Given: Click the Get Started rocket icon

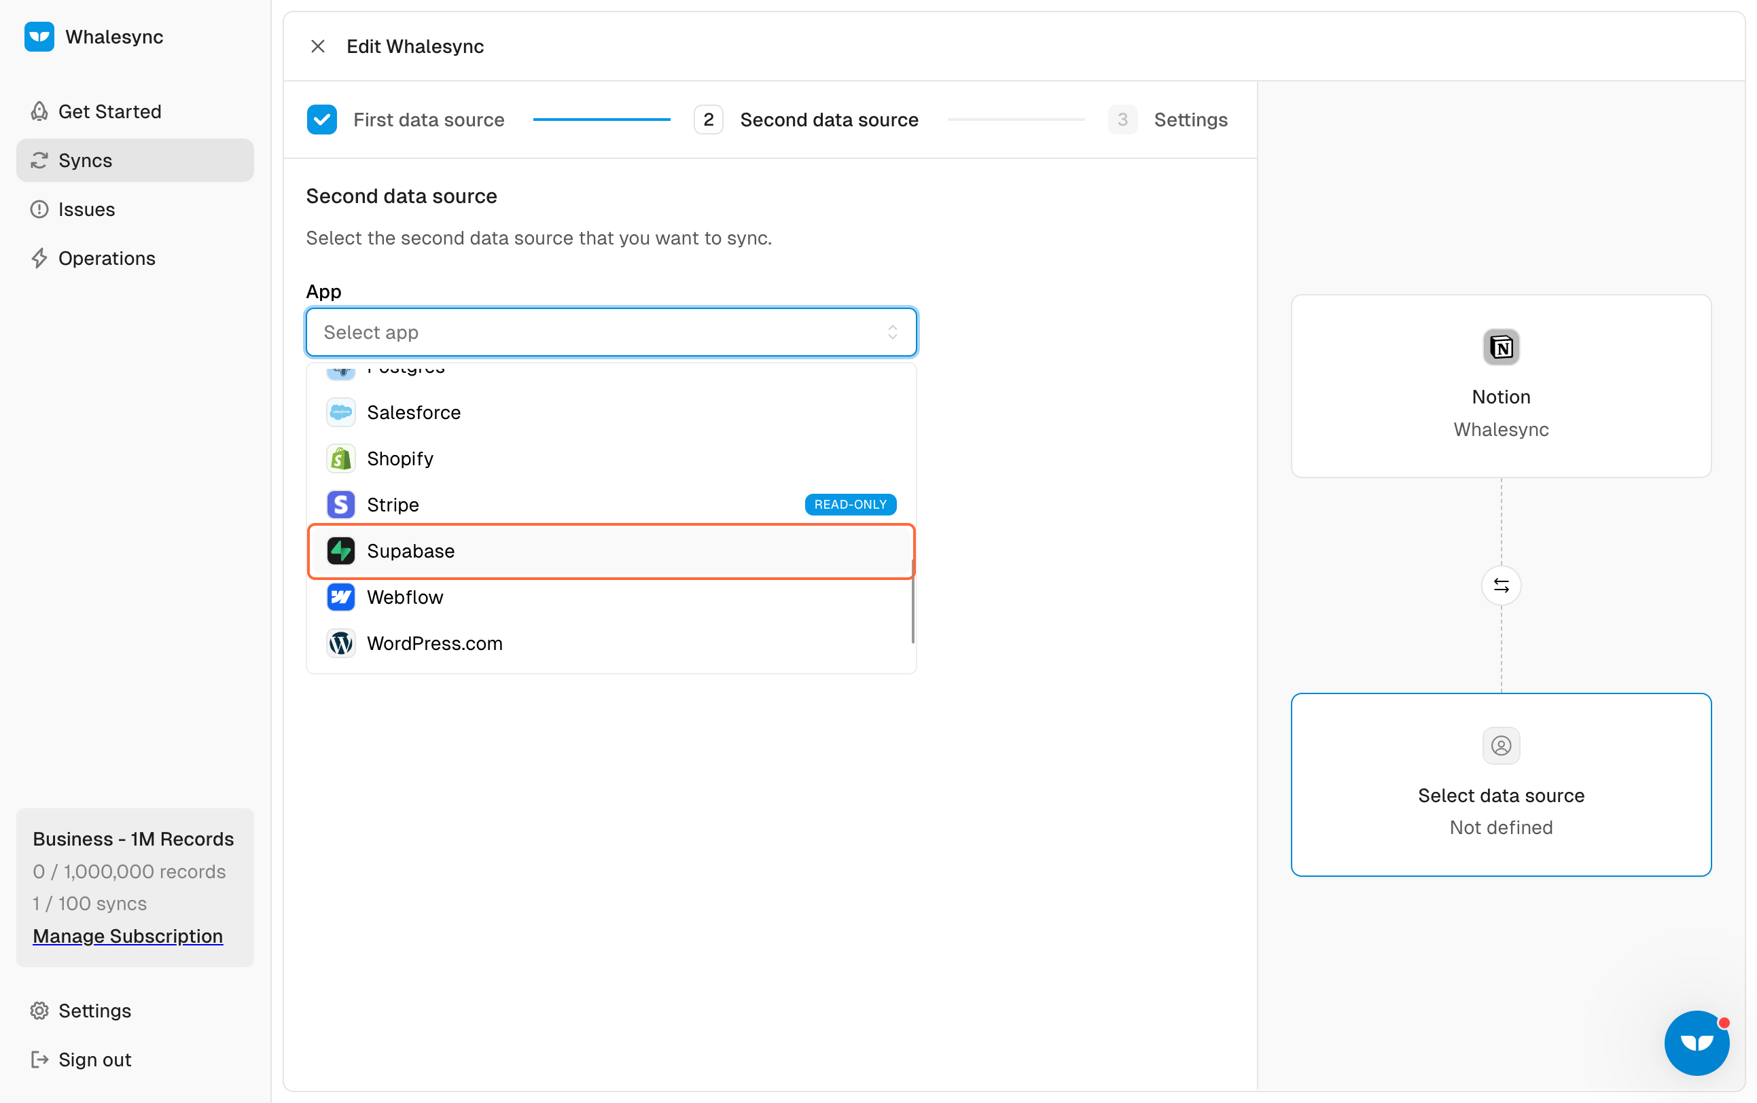Looking at the screenshot, I should tap(39, 111).
